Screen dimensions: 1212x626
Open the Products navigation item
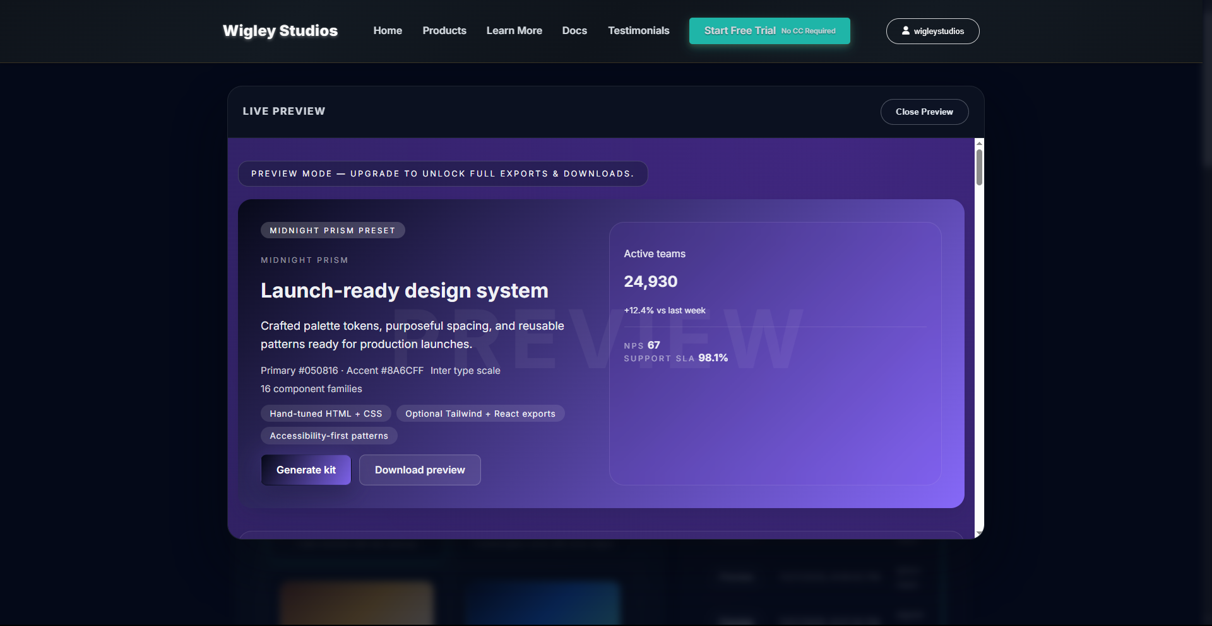click(x=444, y=30)
